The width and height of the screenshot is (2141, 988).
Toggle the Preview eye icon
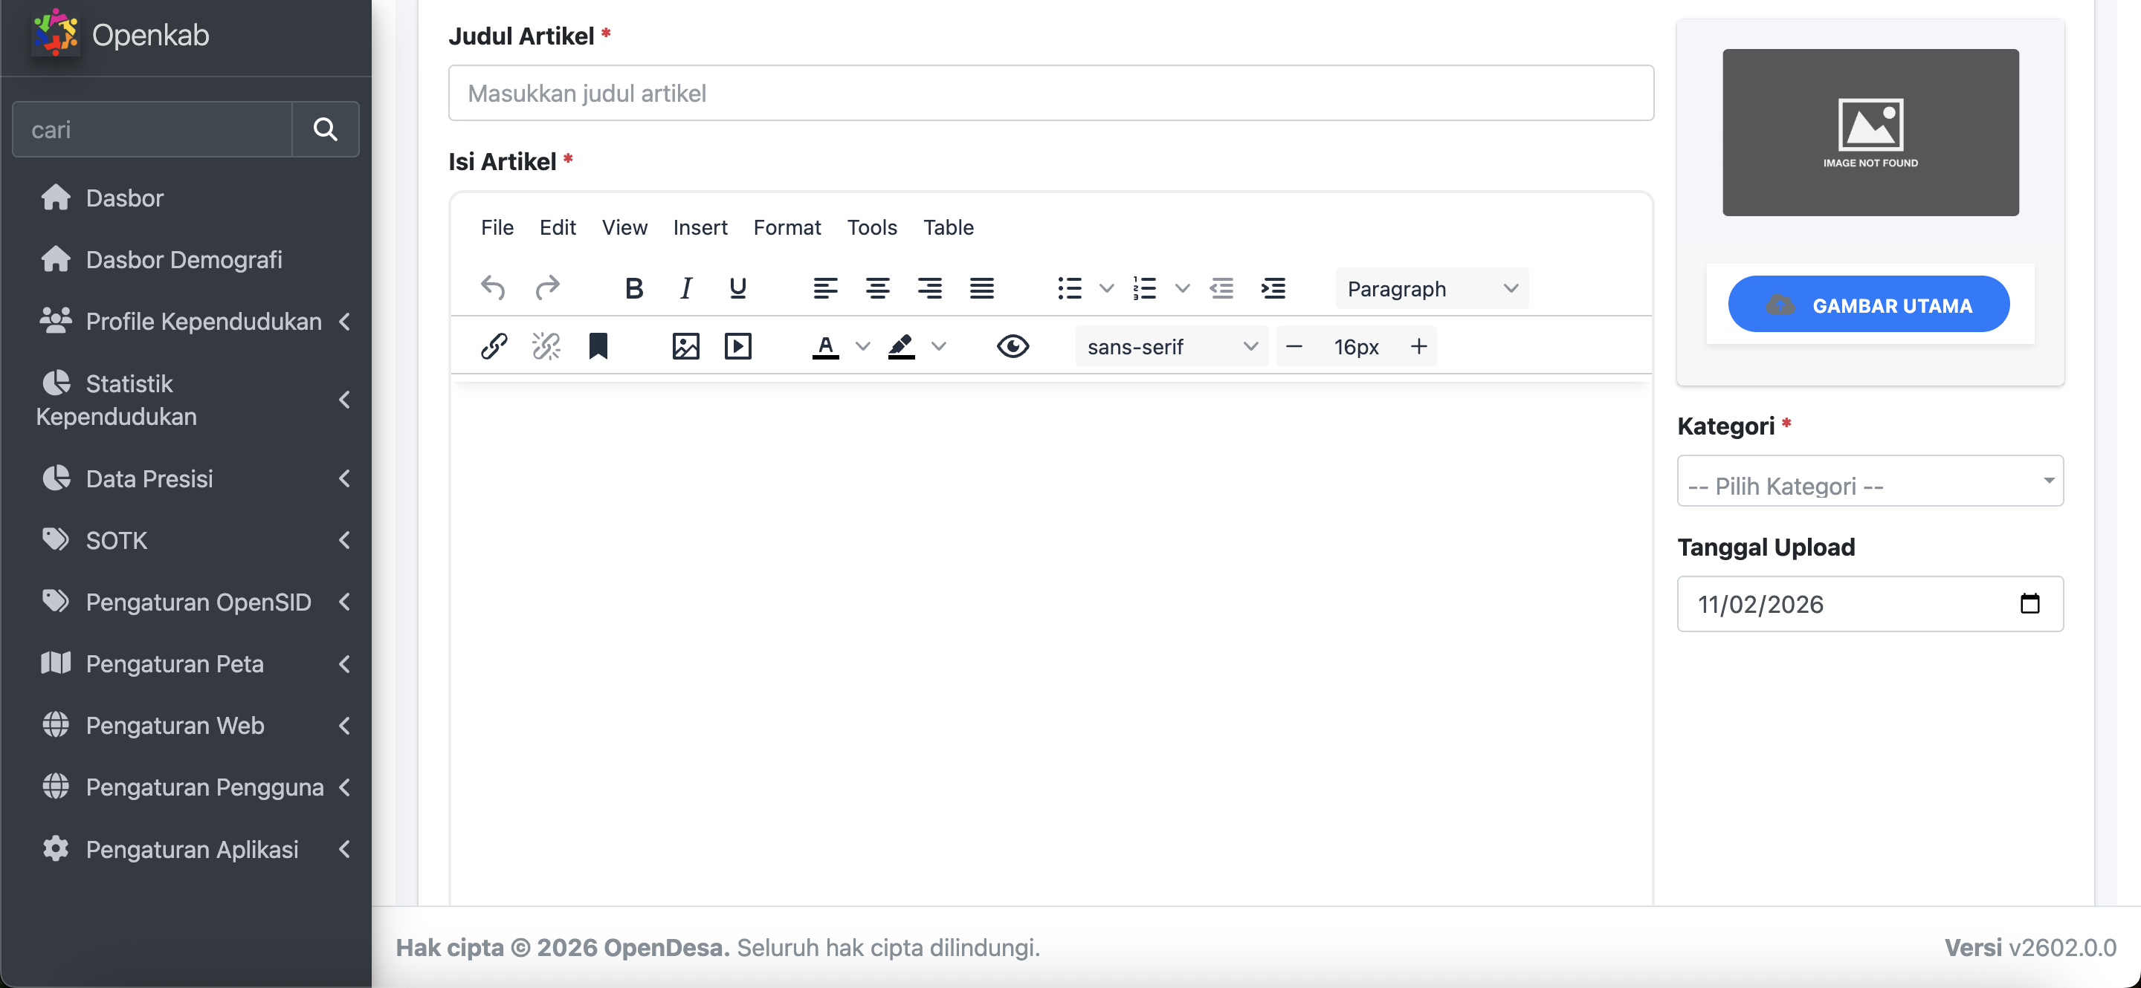click(x=1013, y=346)
